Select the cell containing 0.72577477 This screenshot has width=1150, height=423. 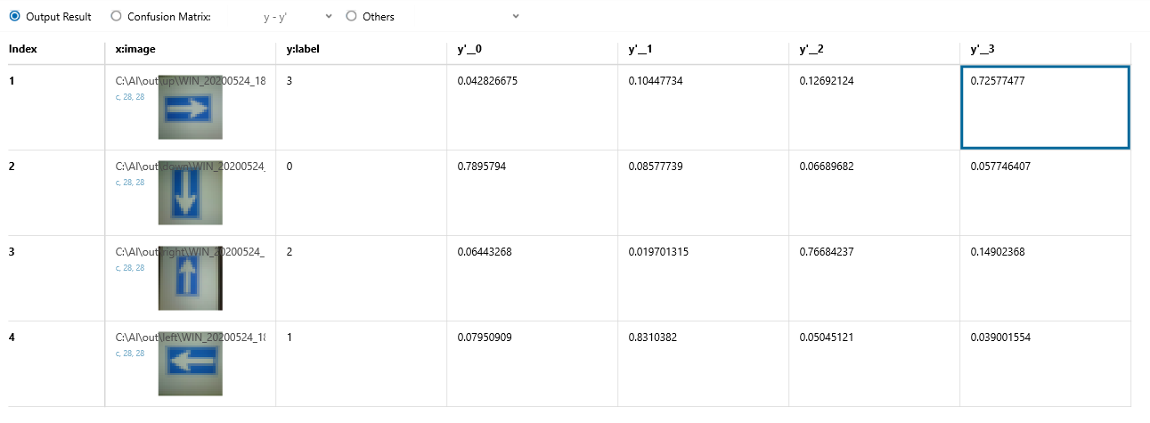1045,107
